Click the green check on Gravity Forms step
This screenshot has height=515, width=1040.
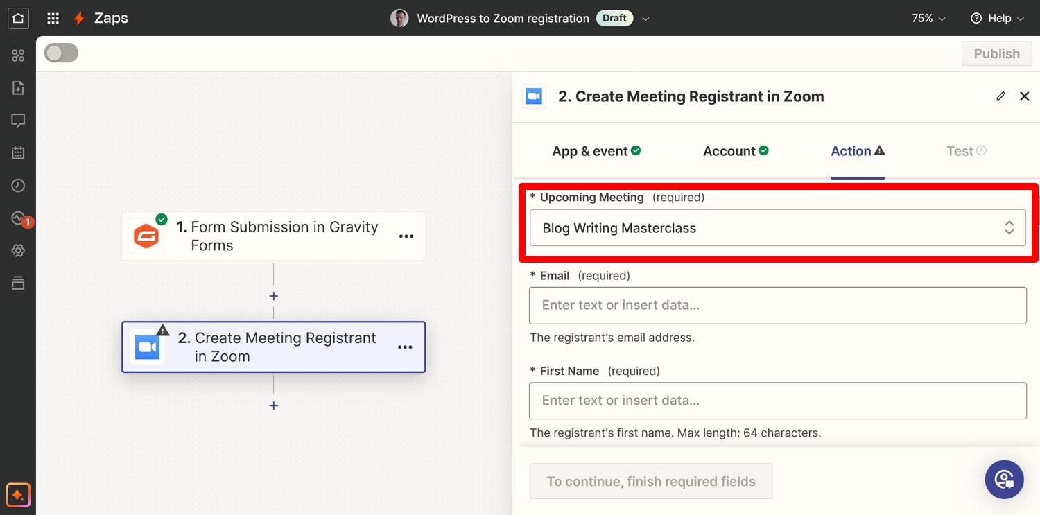162,220
